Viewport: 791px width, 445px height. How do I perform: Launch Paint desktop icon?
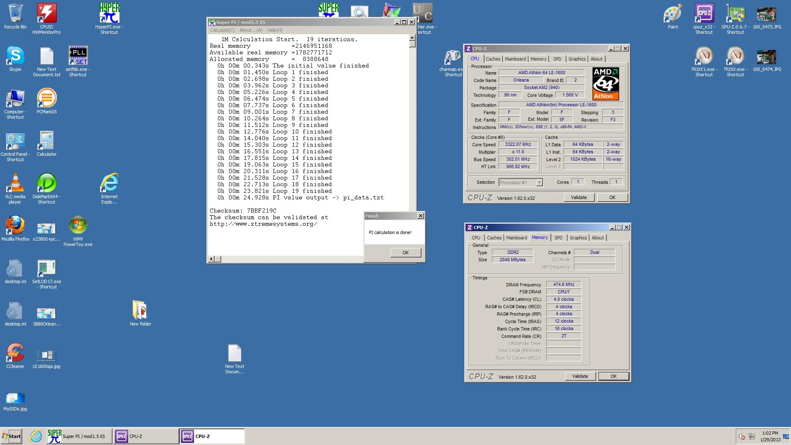tap(673, 16)
